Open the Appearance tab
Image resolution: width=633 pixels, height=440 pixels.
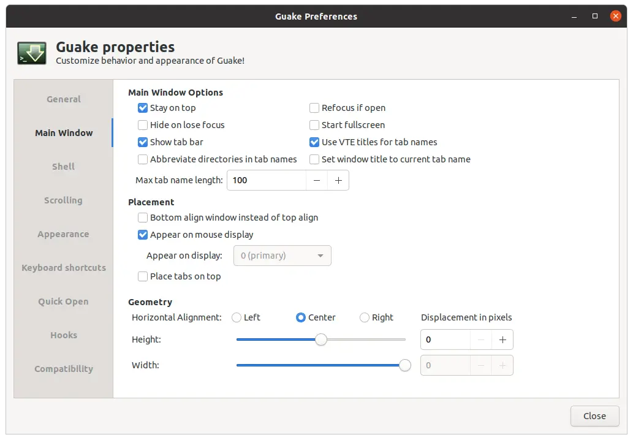tap(63, 234)
